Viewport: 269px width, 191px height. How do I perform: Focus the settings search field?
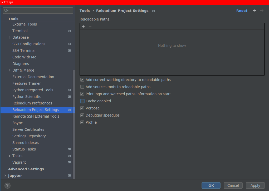[x=38, y=11]
